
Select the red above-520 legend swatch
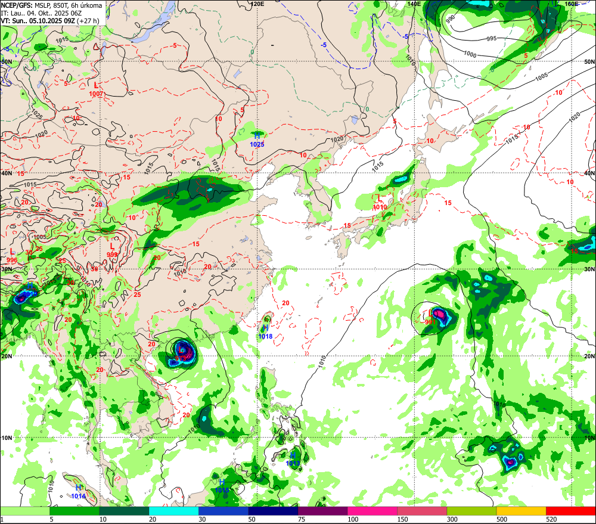click(571, 511)
